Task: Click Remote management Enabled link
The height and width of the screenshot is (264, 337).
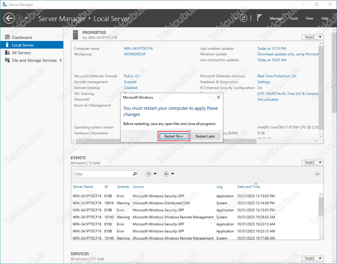Action: [130, 82]
